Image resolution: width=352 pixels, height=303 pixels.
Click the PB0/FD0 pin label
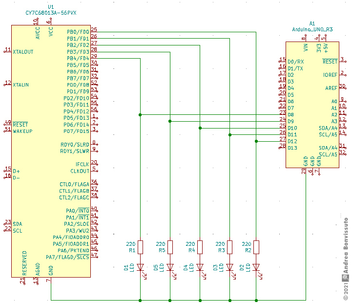(78, 32)
